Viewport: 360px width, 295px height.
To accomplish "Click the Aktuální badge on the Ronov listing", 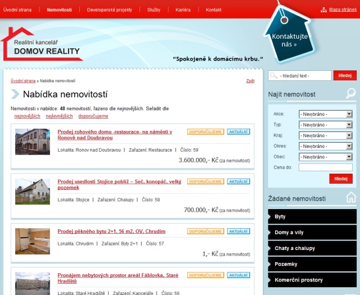I will (x=238, y=131).
